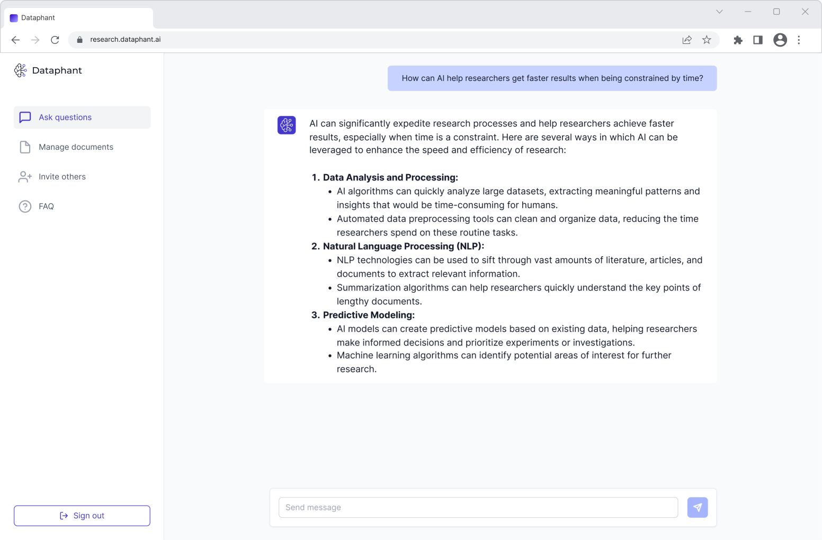The image size is (822, 540).
Task: Open the browser profile avatar
Action: [780, 40]
